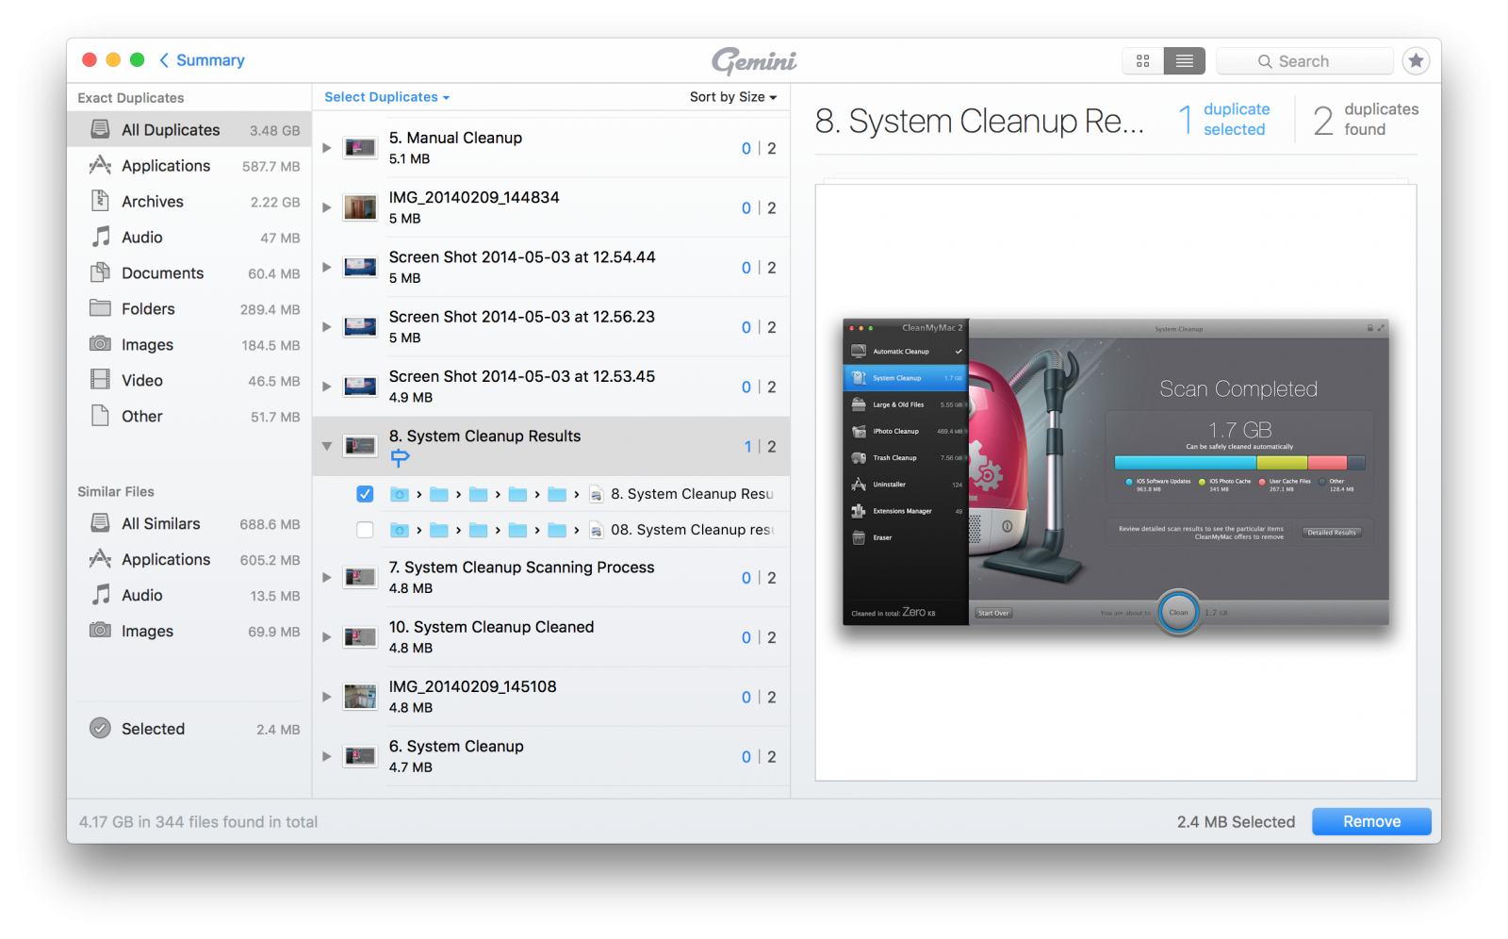The height and width of the screenshot is (939, 1508).
Task: Click the '7. System Cleanup Scanning Process' title
Action: pyautogui.click(x=521, y=567)
